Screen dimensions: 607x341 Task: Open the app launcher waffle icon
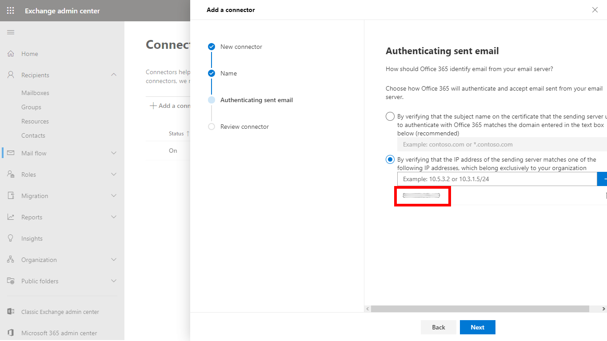pos(11,11)
